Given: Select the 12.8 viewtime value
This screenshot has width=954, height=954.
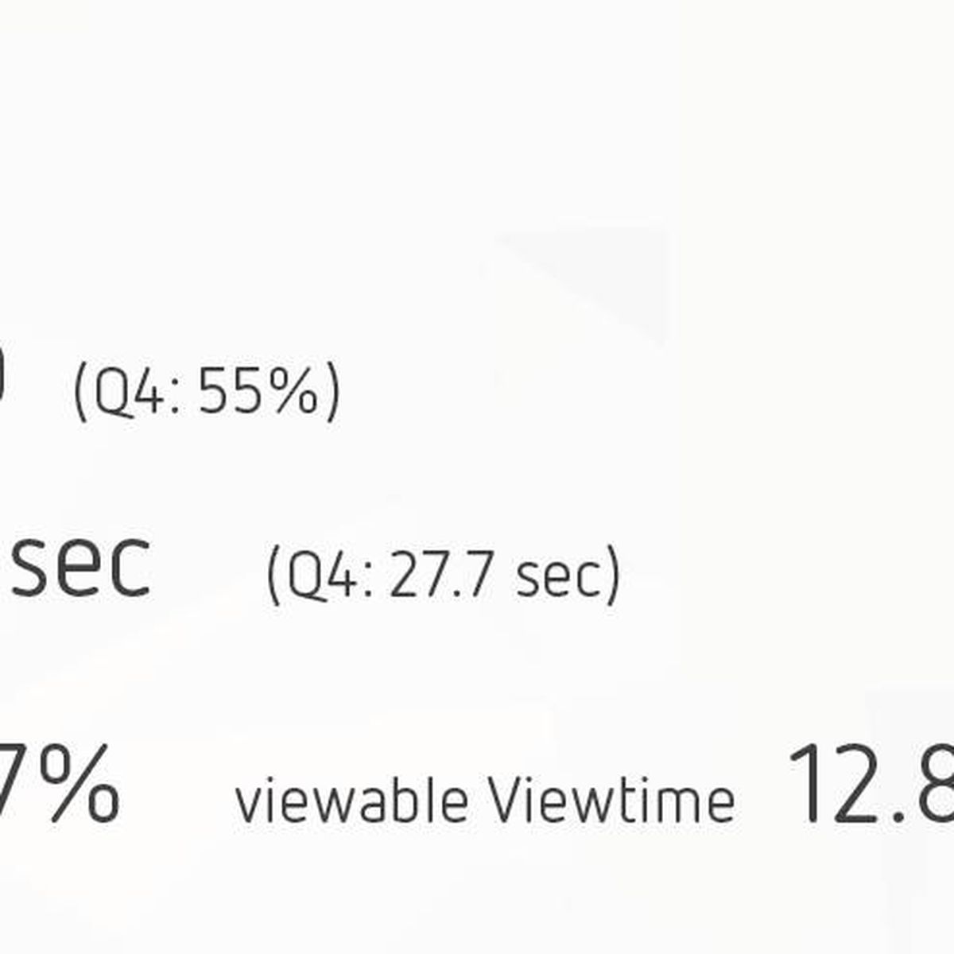Looking at the screenshot, I should point(870,782).
